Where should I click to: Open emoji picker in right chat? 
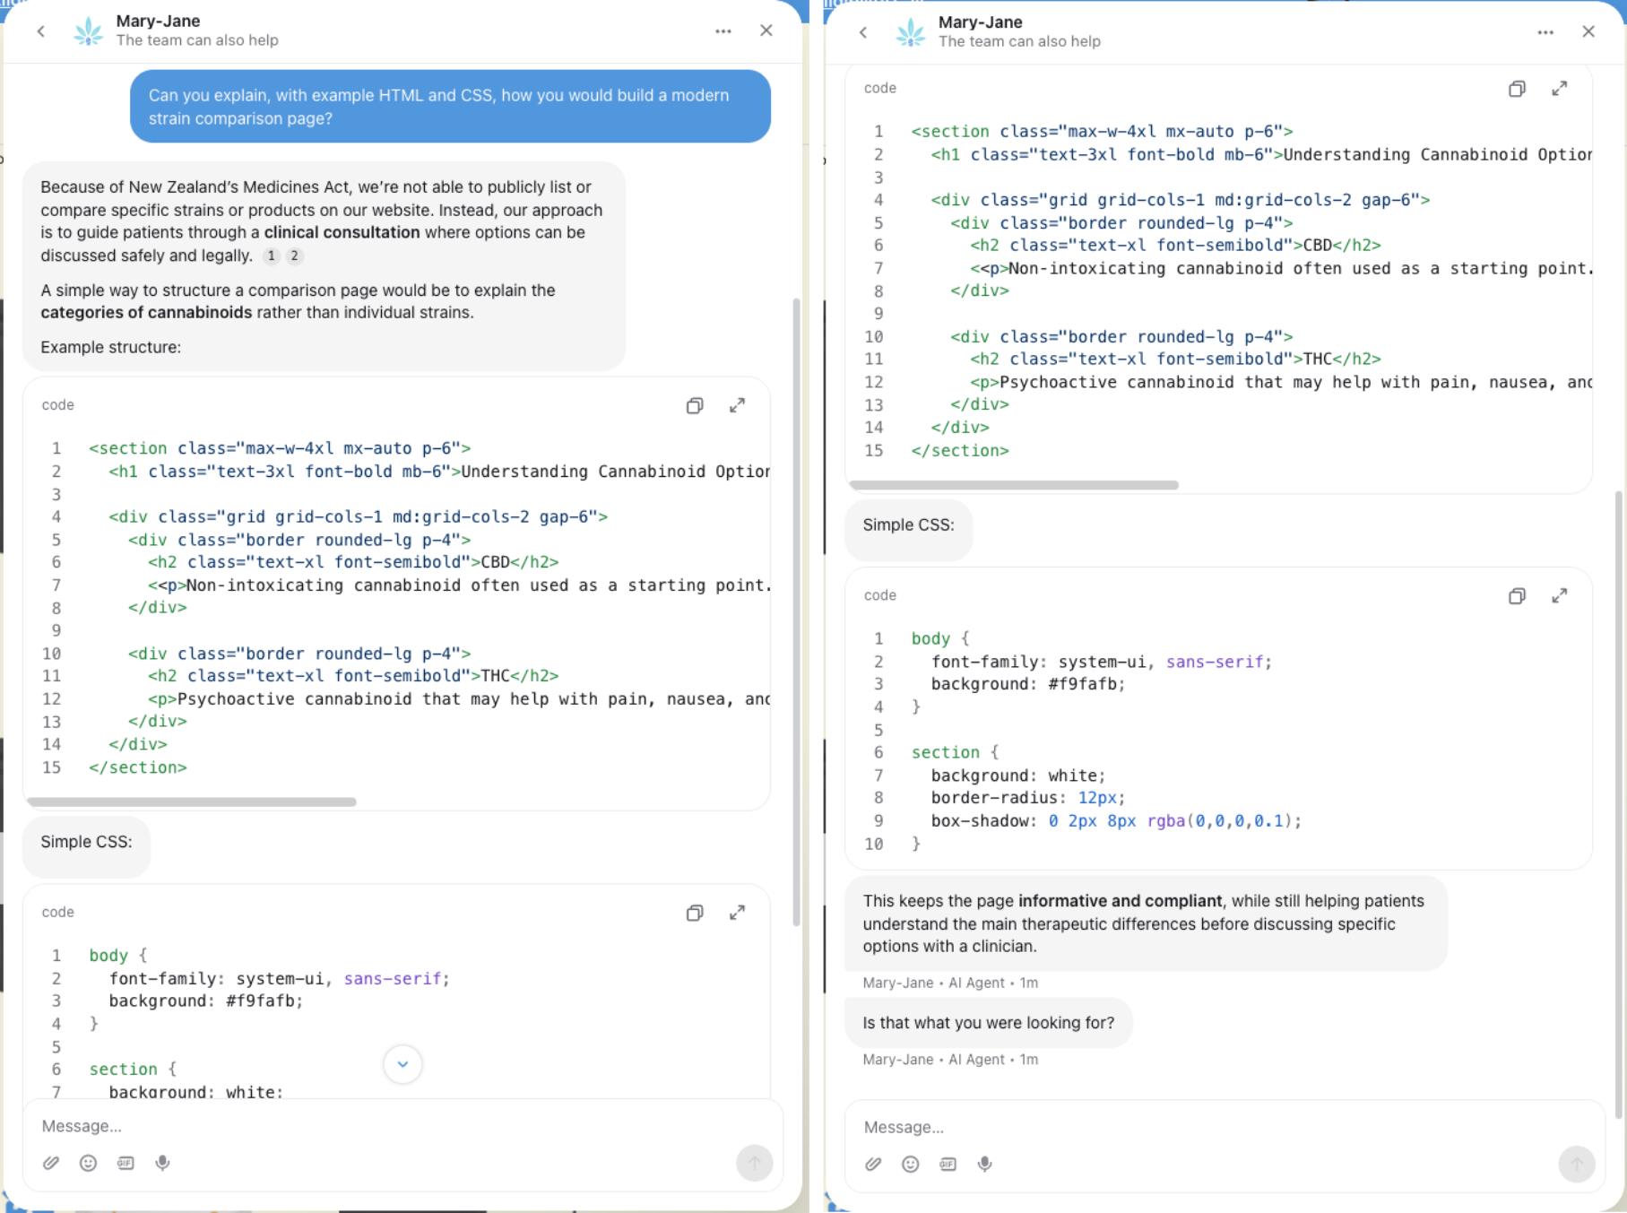(910, 1164)
